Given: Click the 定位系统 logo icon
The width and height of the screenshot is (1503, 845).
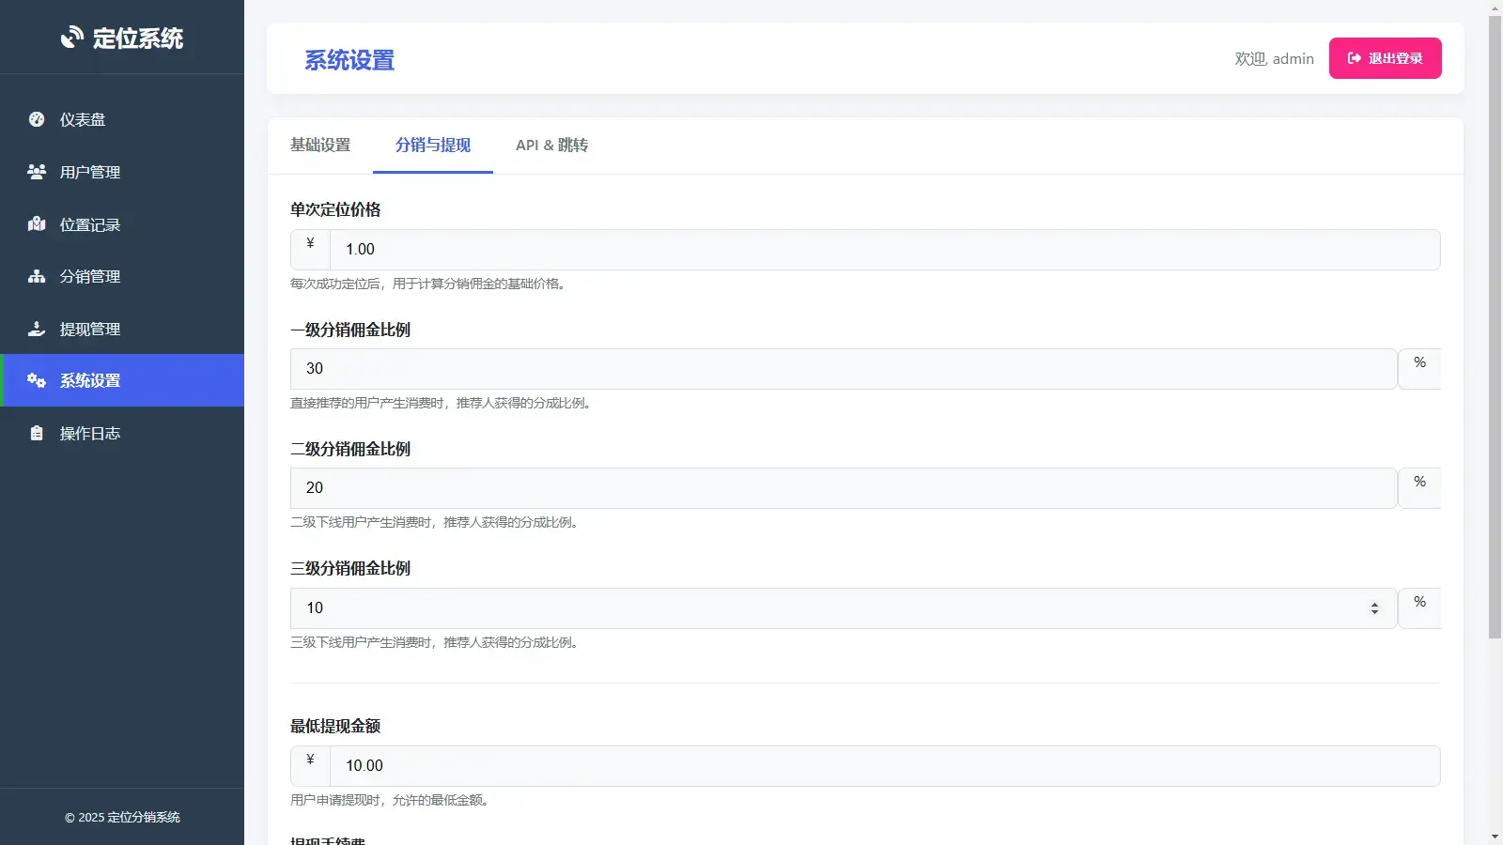Looking at the screenshot, I should (72, 38).
